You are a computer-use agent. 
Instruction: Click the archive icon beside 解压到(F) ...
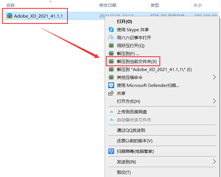tap(111, 53)
